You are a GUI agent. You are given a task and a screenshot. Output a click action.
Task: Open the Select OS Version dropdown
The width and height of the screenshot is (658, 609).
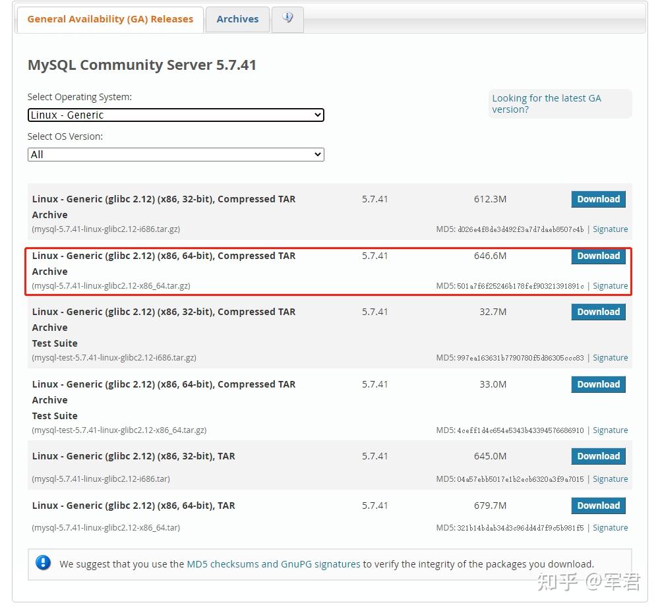pyautogui.click(x=175, y=154)
